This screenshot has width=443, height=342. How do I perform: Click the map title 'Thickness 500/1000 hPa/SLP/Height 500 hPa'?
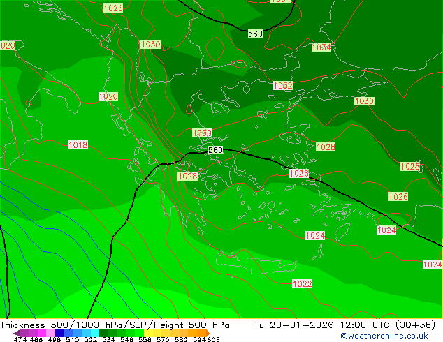point(115,325)
